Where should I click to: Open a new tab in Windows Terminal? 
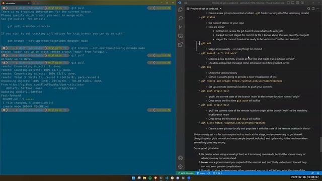click(34, 3)
